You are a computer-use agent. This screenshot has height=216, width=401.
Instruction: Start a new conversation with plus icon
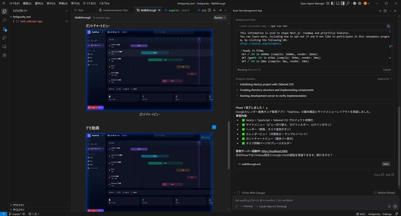380,11
